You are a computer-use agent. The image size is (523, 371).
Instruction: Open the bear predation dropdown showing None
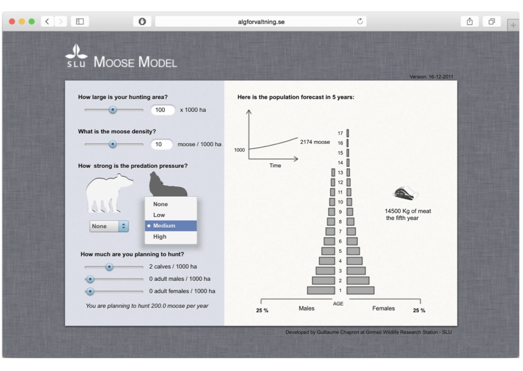[109, 226]
